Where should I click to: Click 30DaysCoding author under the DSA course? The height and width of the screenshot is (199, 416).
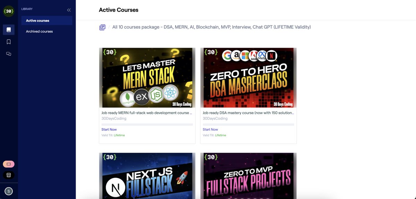coord(215,119)
